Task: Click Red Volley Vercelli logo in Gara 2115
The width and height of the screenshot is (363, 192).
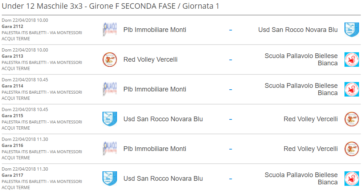Action: (352, 119)
